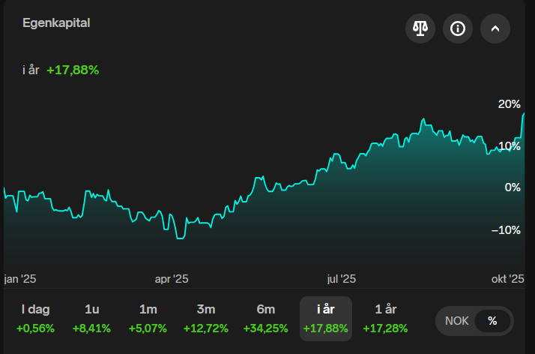Choose the 6m time range
Screen dimensions: 535x354
(x=266, y=319)
